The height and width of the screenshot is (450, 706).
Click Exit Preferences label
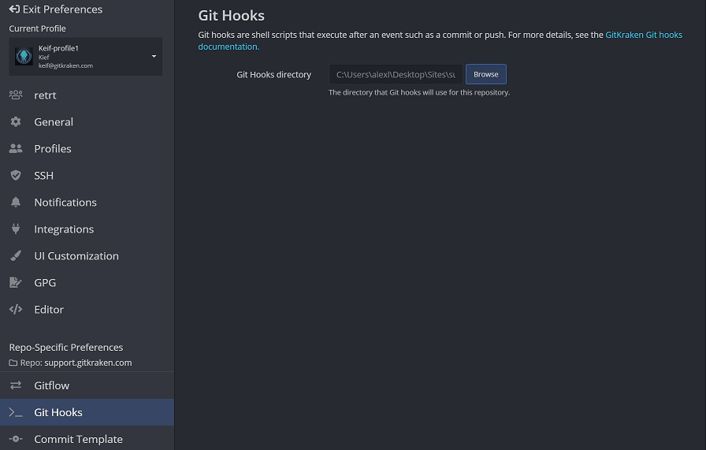coord(63,9)
